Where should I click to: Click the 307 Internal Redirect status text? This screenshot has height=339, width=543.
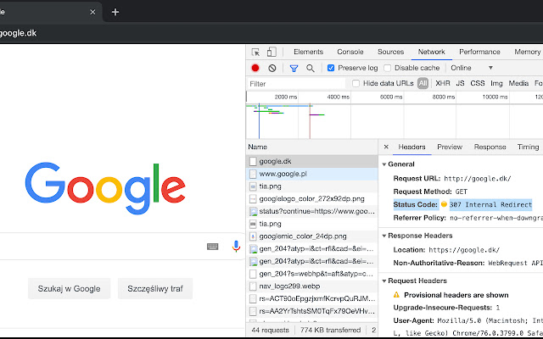(490, 205)
